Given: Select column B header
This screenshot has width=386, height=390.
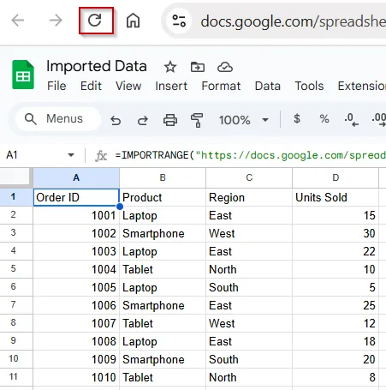Looking at the screenshot, I should (x=163, y=177).
